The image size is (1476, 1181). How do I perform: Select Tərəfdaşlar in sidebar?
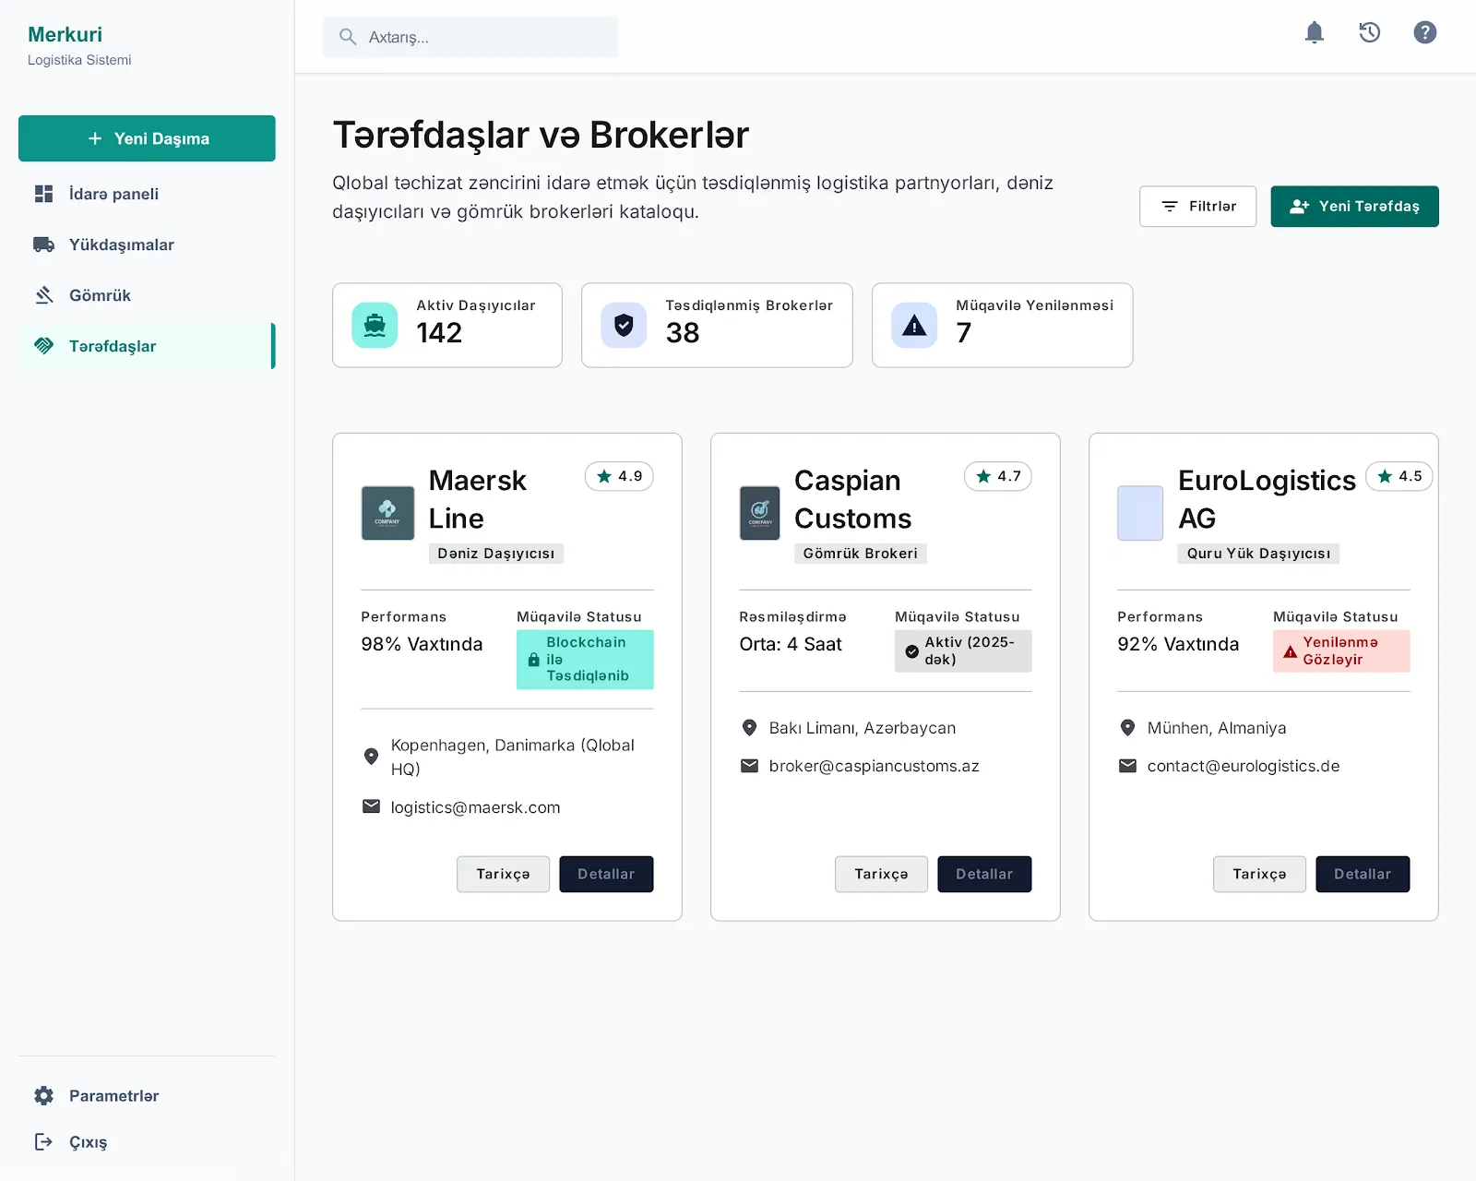(x=147, y=346)
